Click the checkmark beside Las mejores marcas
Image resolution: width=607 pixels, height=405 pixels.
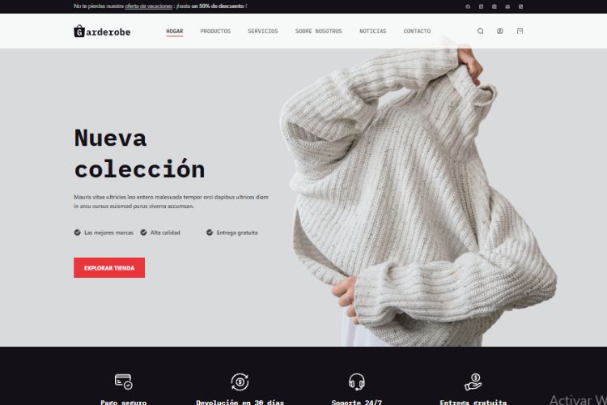point(78,232)
